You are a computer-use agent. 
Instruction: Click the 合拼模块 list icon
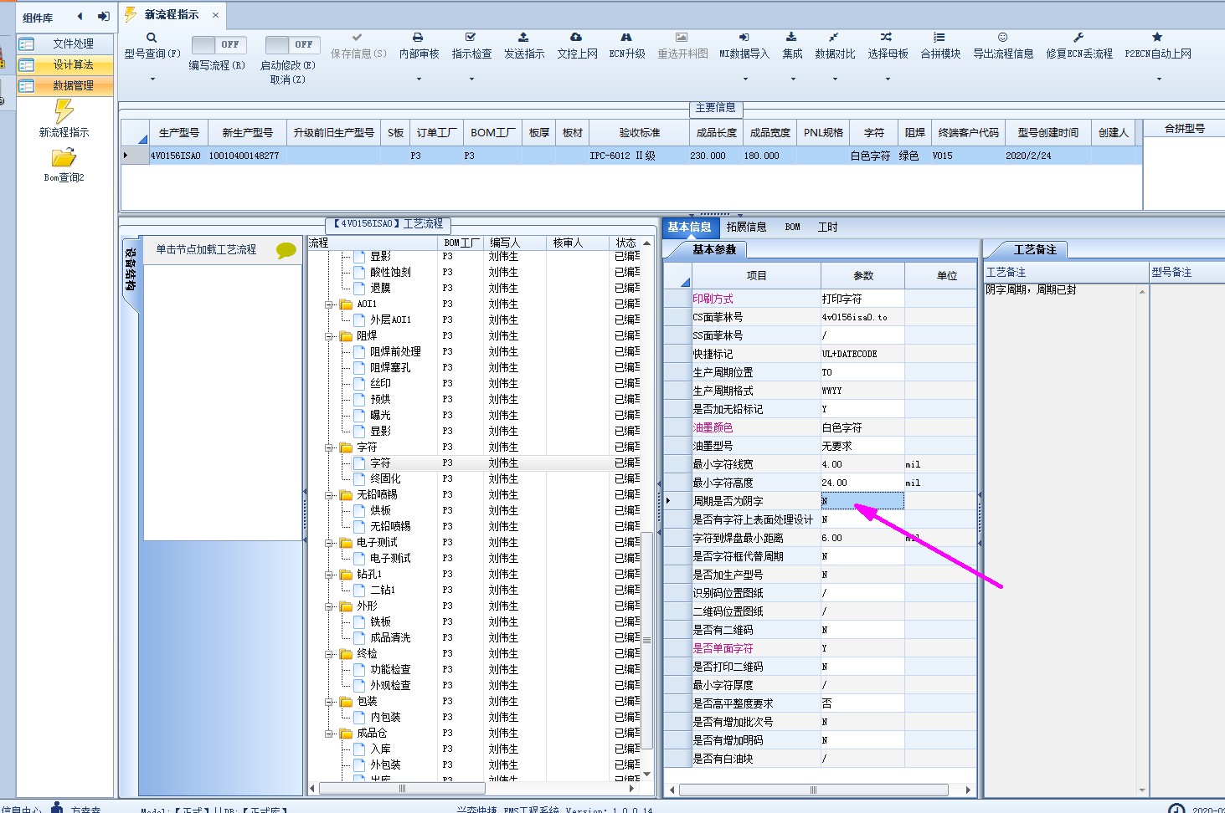pos(939,38)
